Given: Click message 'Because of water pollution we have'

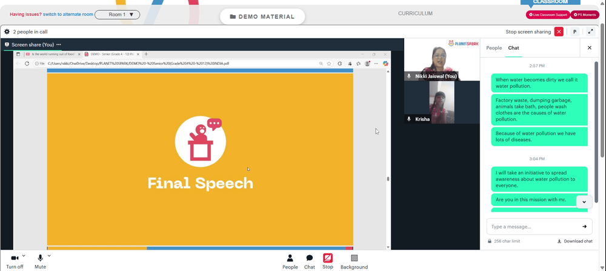Looking at the screenshot, I should pos(539,136).
